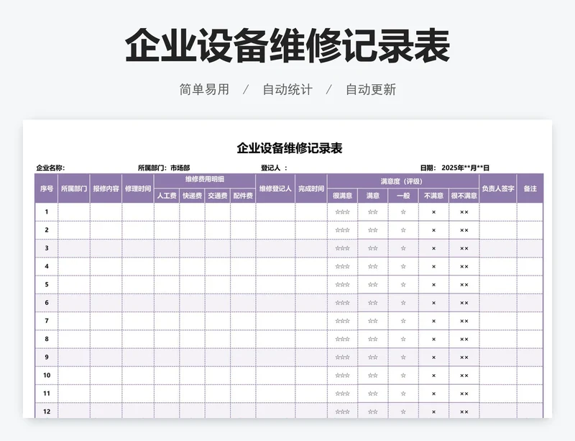Select the 报修内容 column header
The height and width of the screenshot is (441, 575).
tap(106, 188)
